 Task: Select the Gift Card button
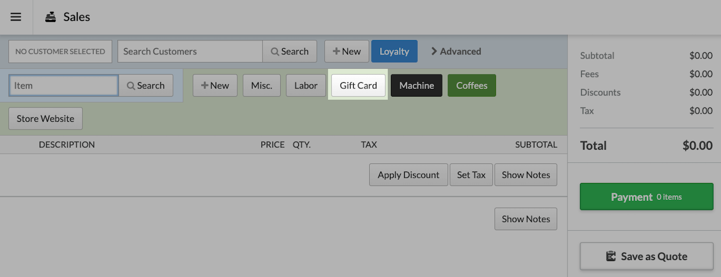pos(358,85)
